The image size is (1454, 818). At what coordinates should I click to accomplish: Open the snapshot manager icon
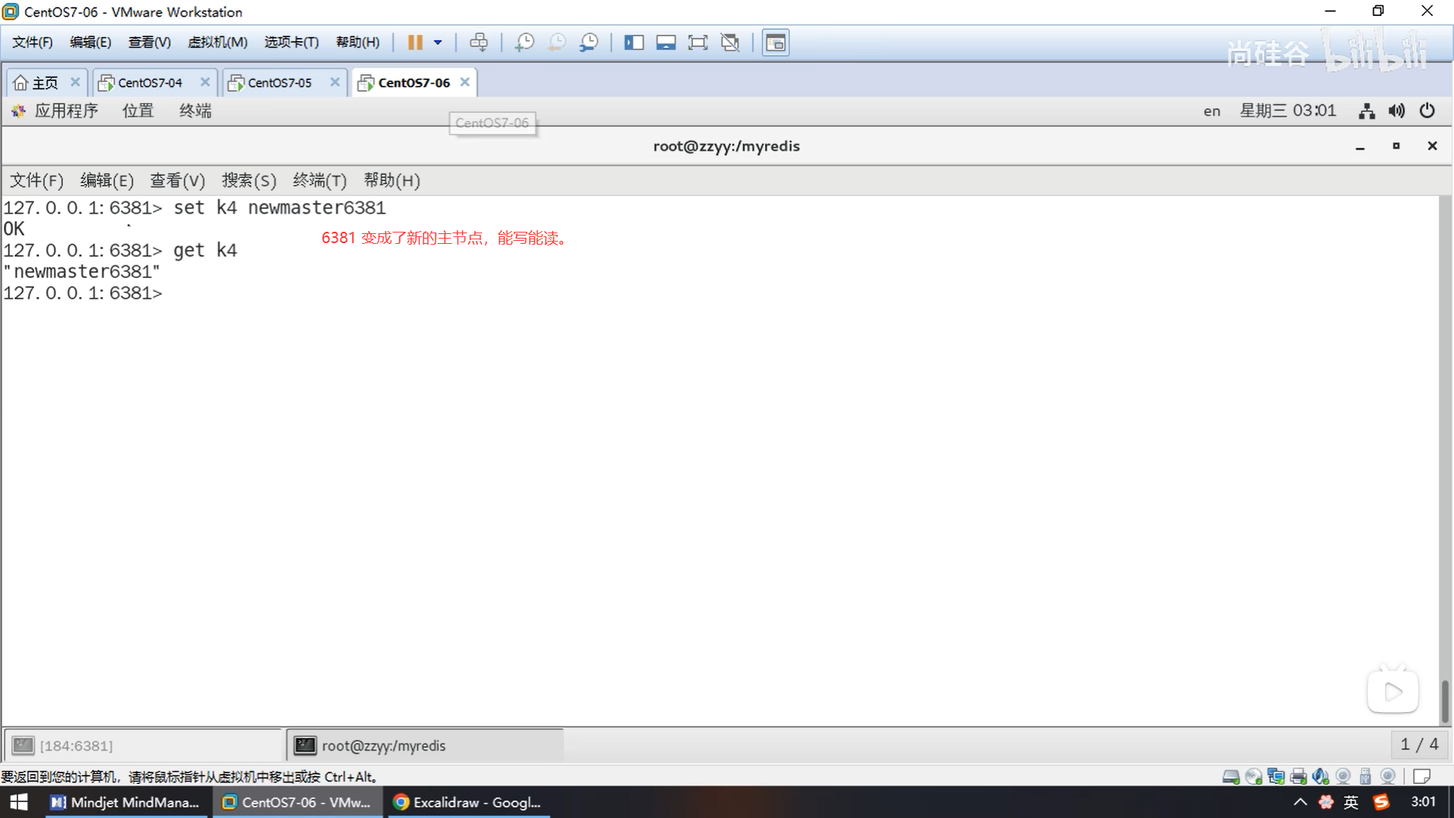point(588,42)
